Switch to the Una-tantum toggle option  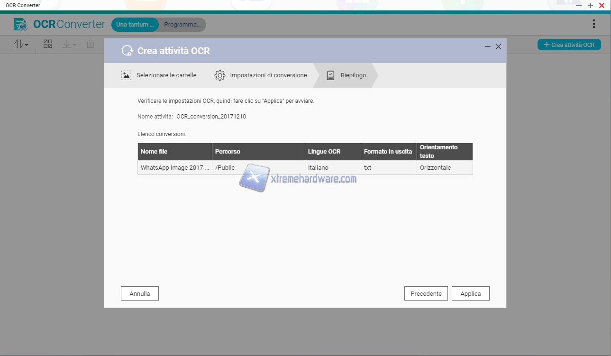(135, 25)
